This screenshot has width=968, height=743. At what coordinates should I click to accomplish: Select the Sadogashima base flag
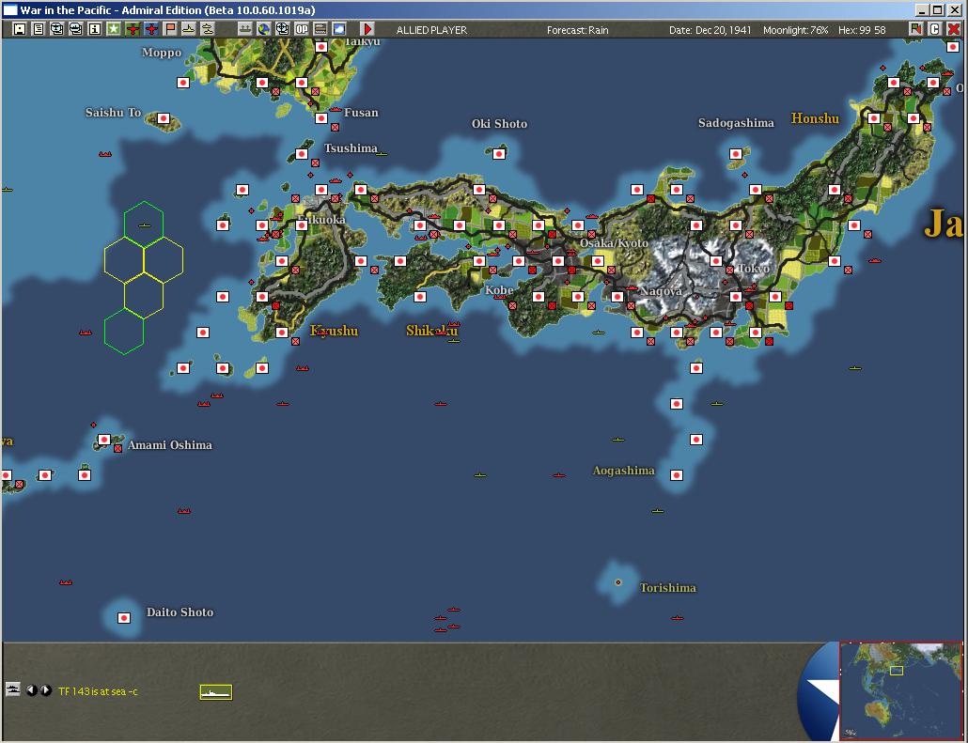coord(736,154)
